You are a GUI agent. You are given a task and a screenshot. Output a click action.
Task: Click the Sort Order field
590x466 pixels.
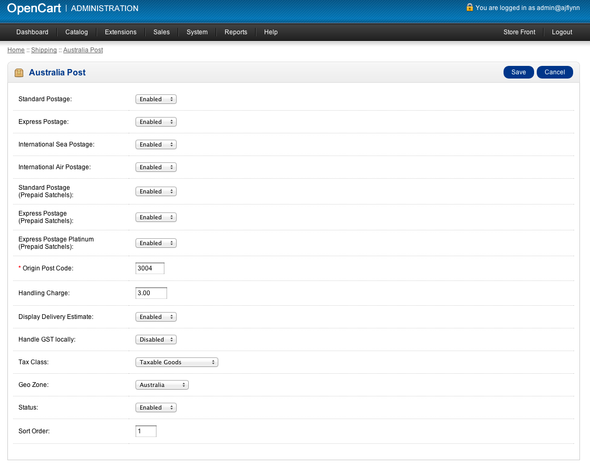coord(146,431)
